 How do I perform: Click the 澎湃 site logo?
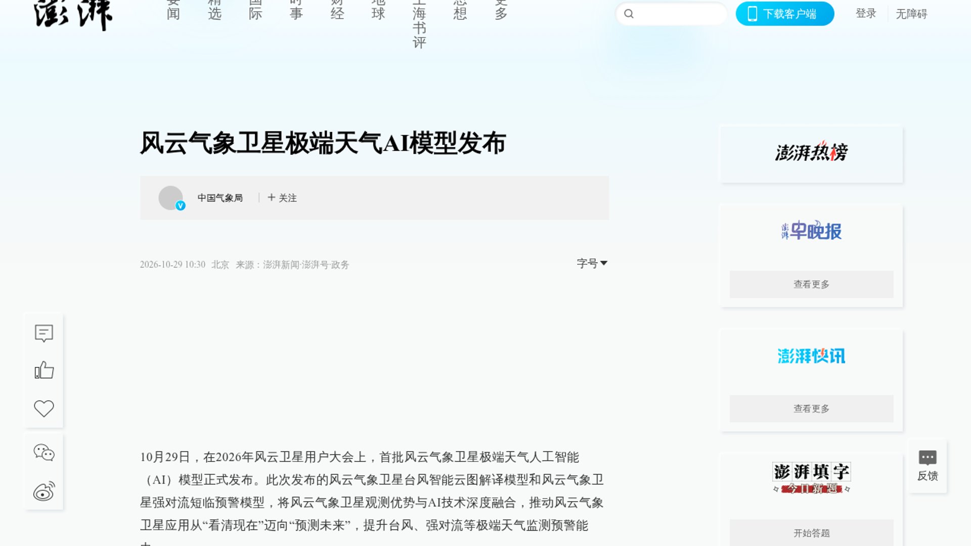pyautogui.click(x=73, y=15)
